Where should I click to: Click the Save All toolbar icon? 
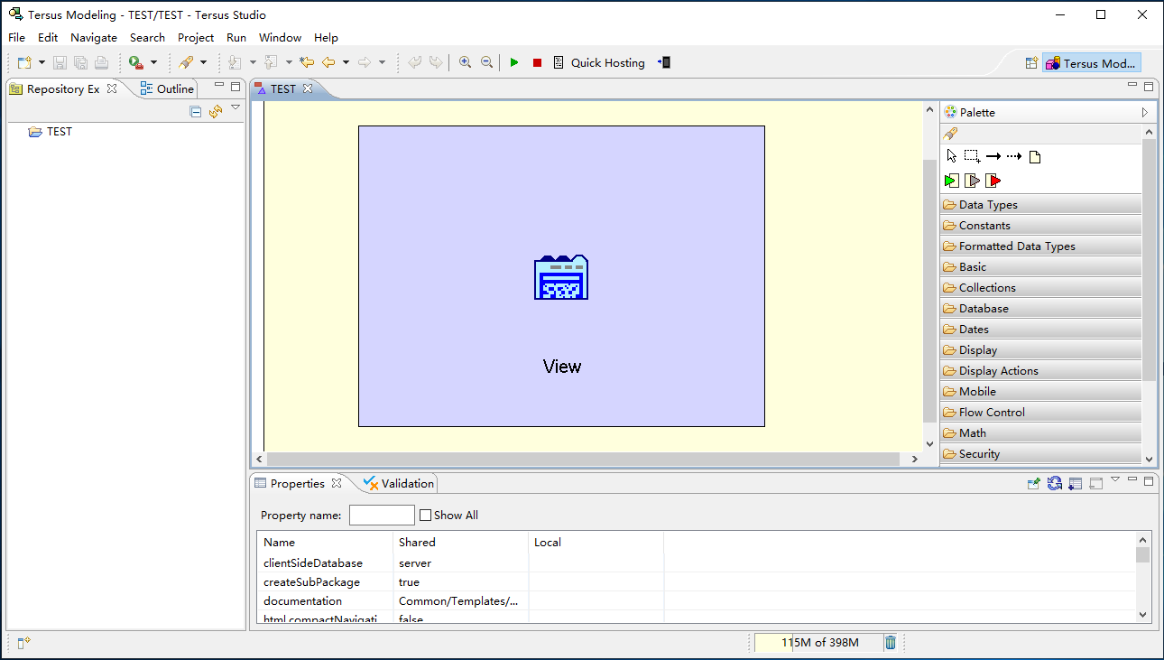click(80, 62)
